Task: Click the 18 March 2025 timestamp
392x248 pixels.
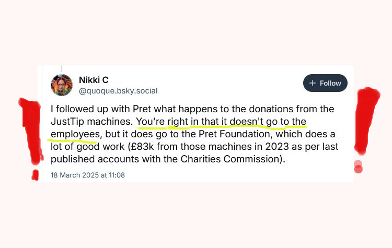Action: tap(88, 175)
